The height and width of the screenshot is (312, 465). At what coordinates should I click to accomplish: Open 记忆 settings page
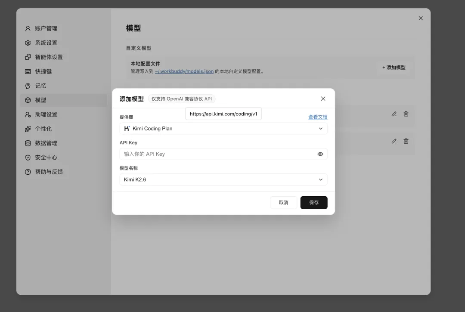(x=63, y=86)
